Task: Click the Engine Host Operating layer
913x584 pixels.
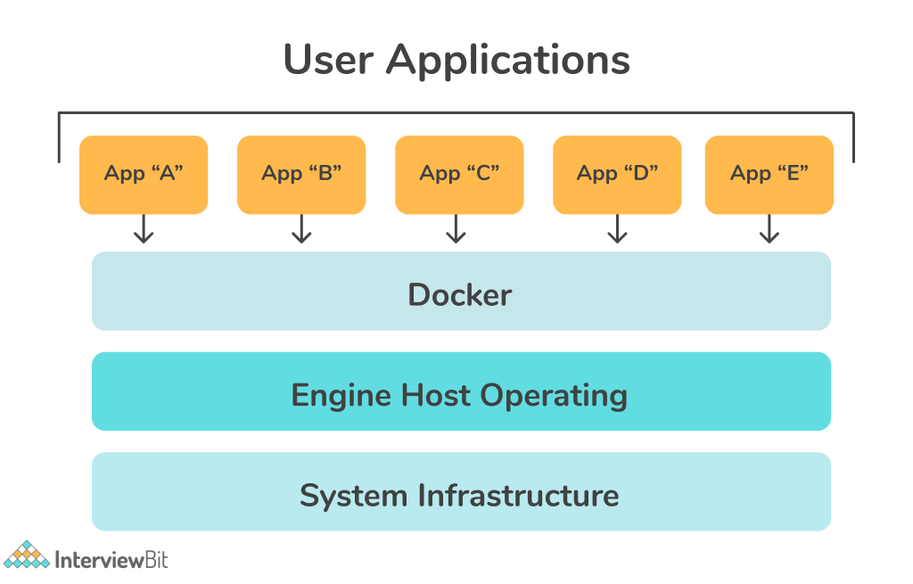Action: click(461, 392)
